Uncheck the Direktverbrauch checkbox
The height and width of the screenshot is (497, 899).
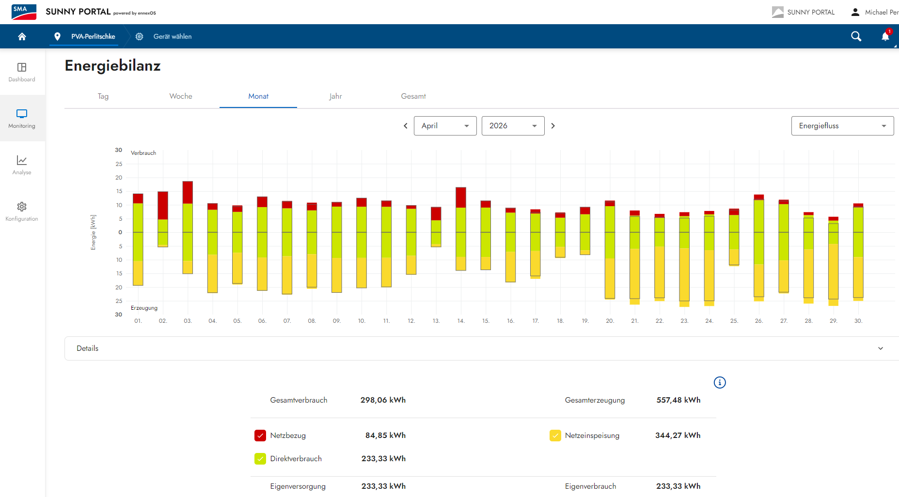click(260, 459)
